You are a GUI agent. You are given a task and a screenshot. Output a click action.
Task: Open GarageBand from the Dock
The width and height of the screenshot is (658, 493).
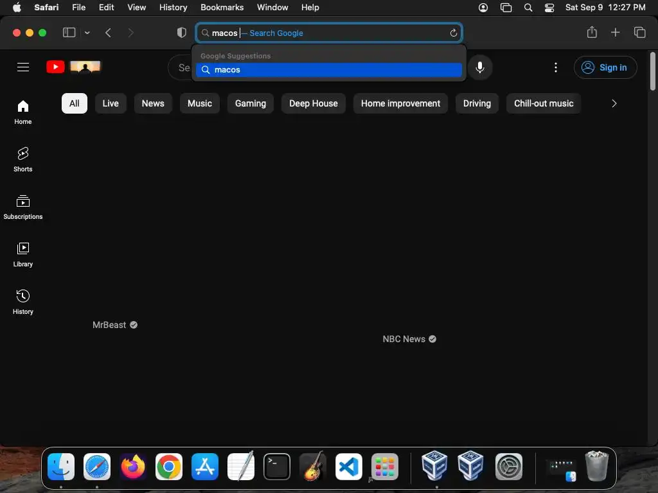click(x=313, y=467)
